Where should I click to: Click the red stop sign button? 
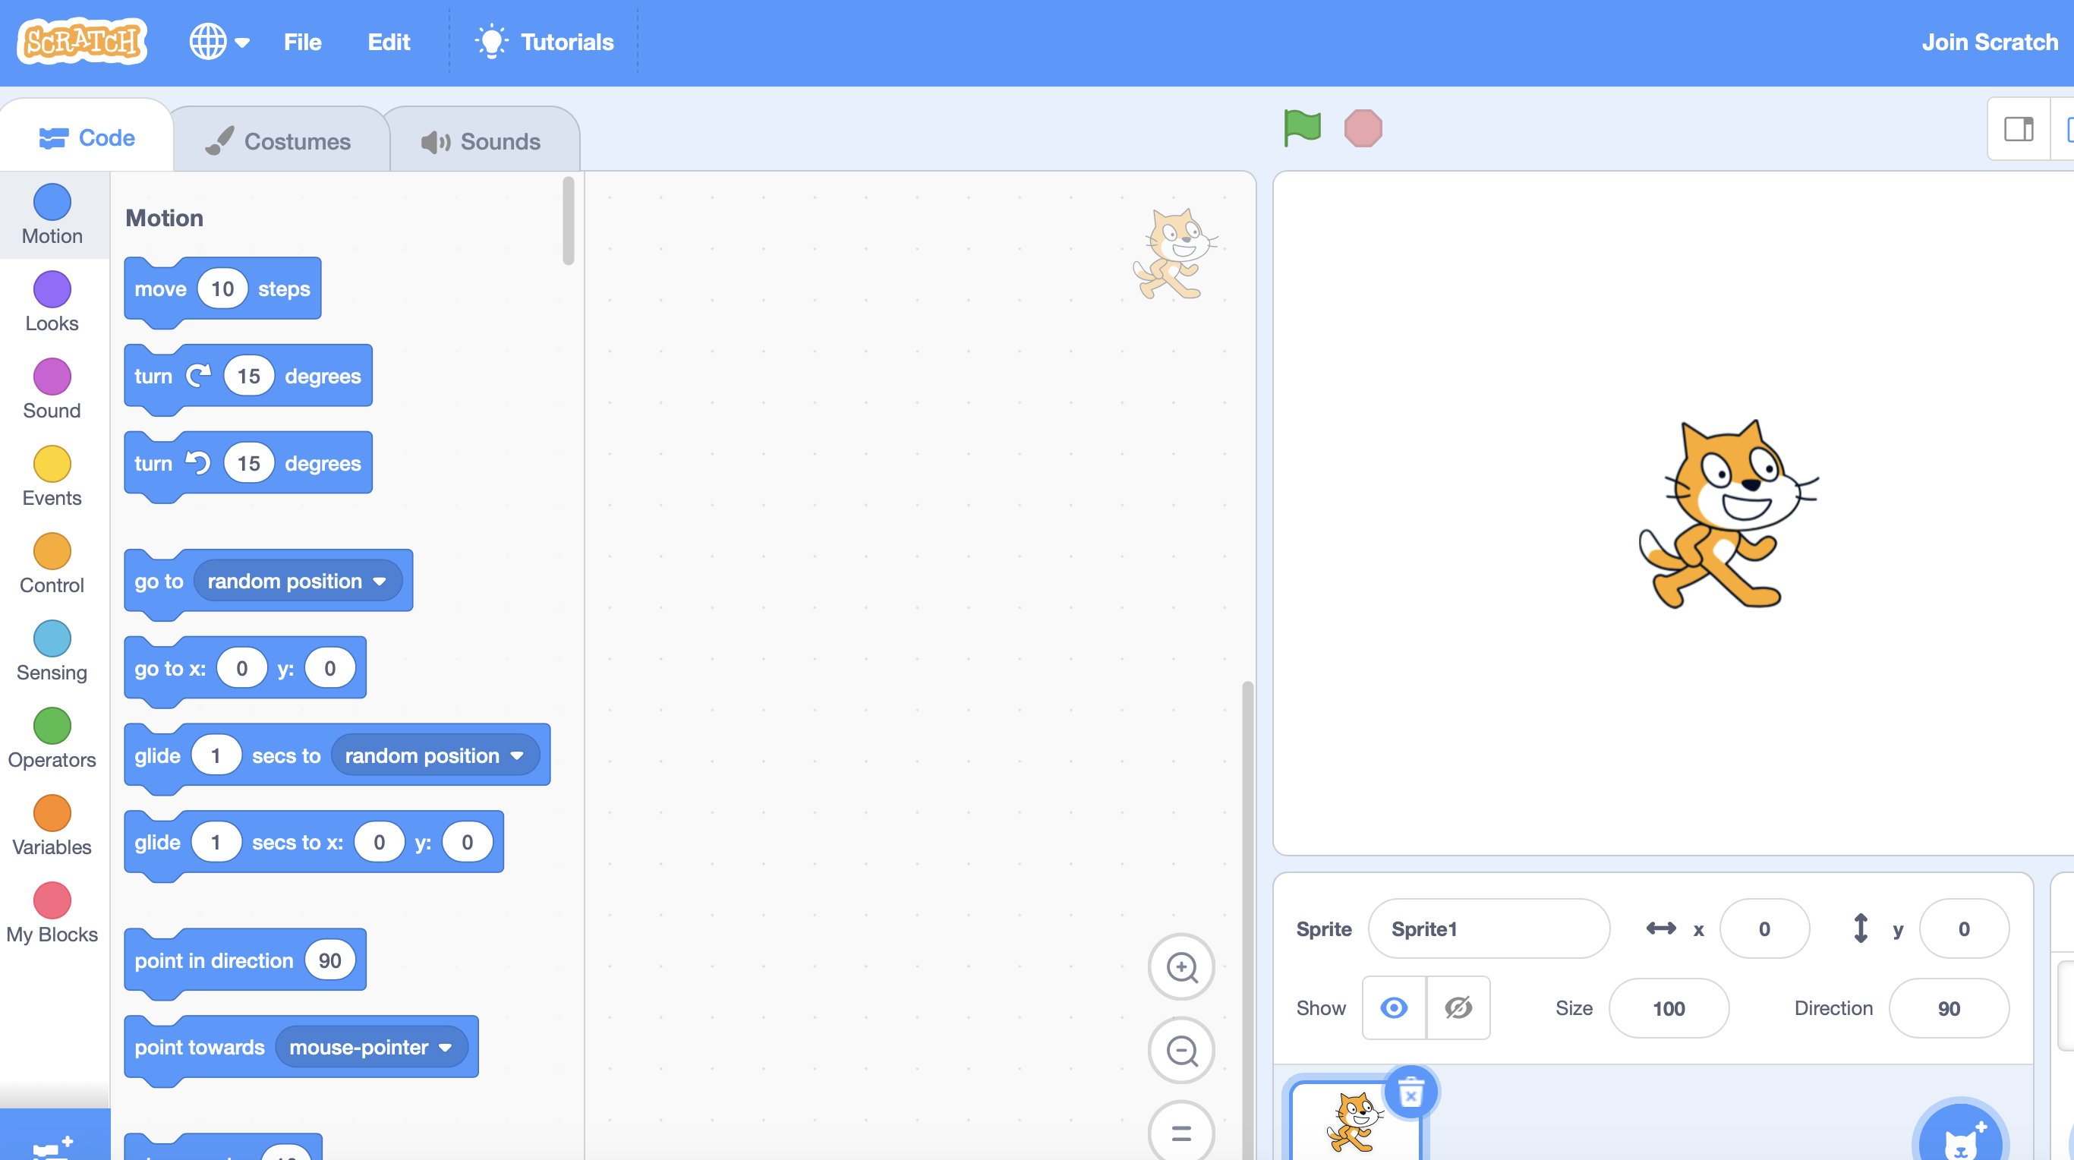coord(1363,128)
